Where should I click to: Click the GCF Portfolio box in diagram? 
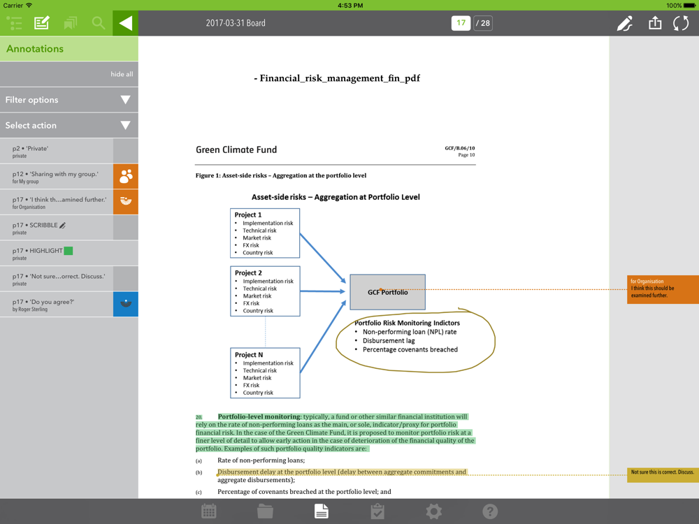(387, 292)
